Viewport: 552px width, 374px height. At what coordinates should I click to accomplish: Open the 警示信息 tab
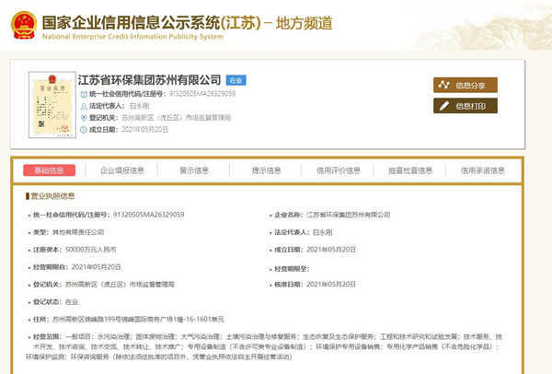coord(194,170)
